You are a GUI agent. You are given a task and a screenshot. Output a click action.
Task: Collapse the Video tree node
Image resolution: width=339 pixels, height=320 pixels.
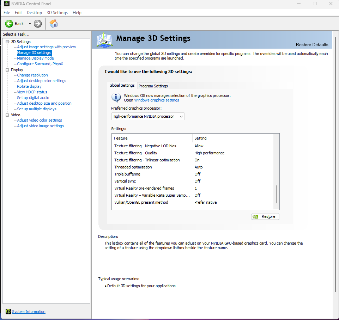pos(7,115)
